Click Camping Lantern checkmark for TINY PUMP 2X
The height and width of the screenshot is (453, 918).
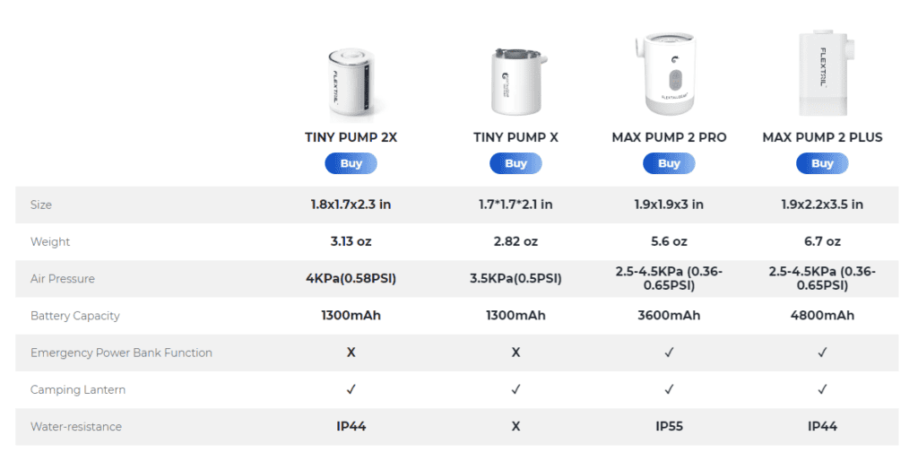(351, 389)
